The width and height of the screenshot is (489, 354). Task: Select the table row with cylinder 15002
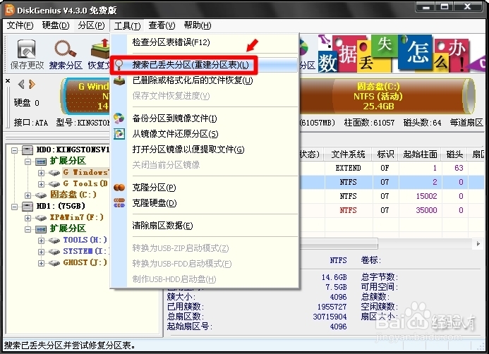coord(392,196)
